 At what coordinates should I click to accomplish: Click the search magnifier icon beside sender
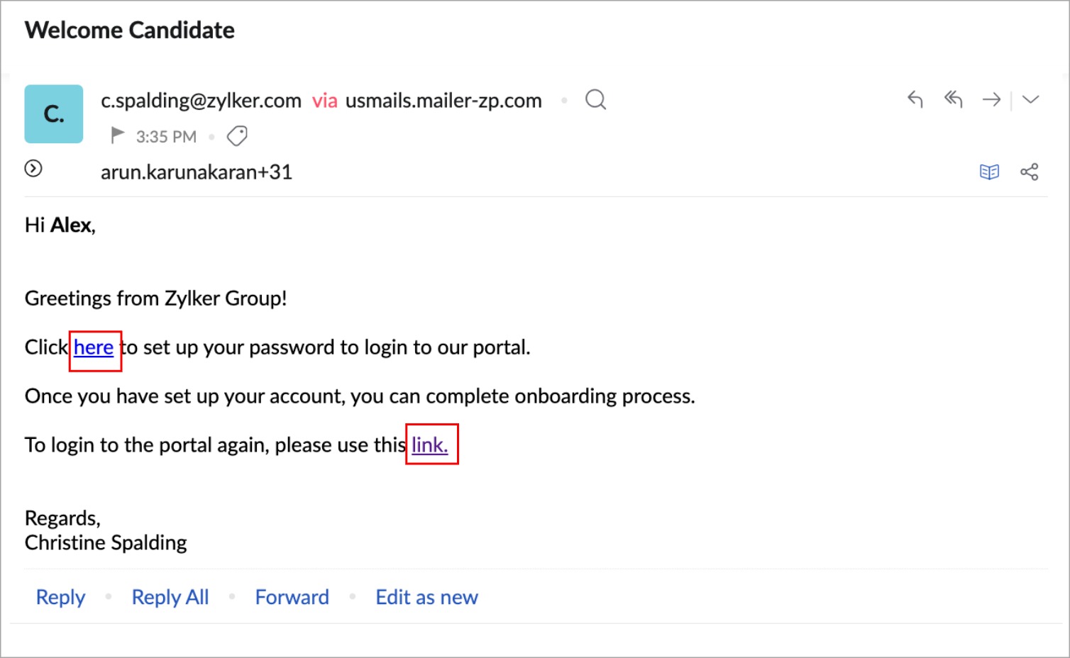(x=595, y=100)
